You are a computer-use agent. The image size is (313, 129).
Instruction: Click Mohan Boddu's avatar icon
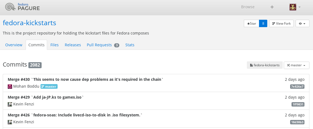(10, 87)
